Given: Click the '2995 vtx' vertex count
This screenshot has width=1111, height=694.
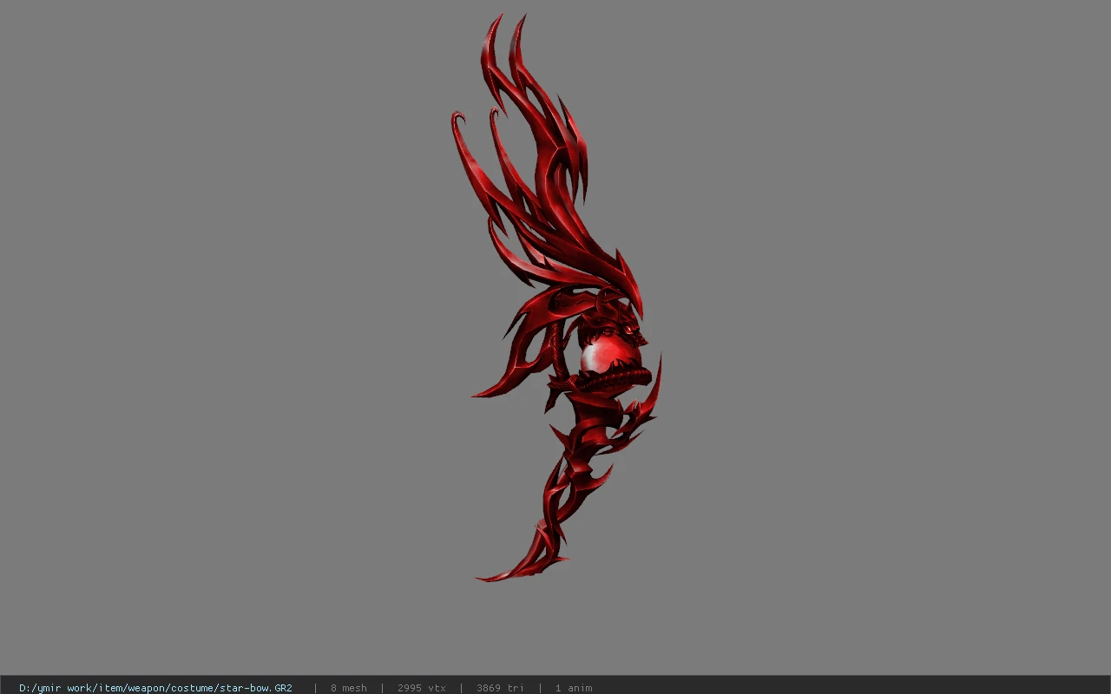Looking at the screenshot, I should point(422,688).
